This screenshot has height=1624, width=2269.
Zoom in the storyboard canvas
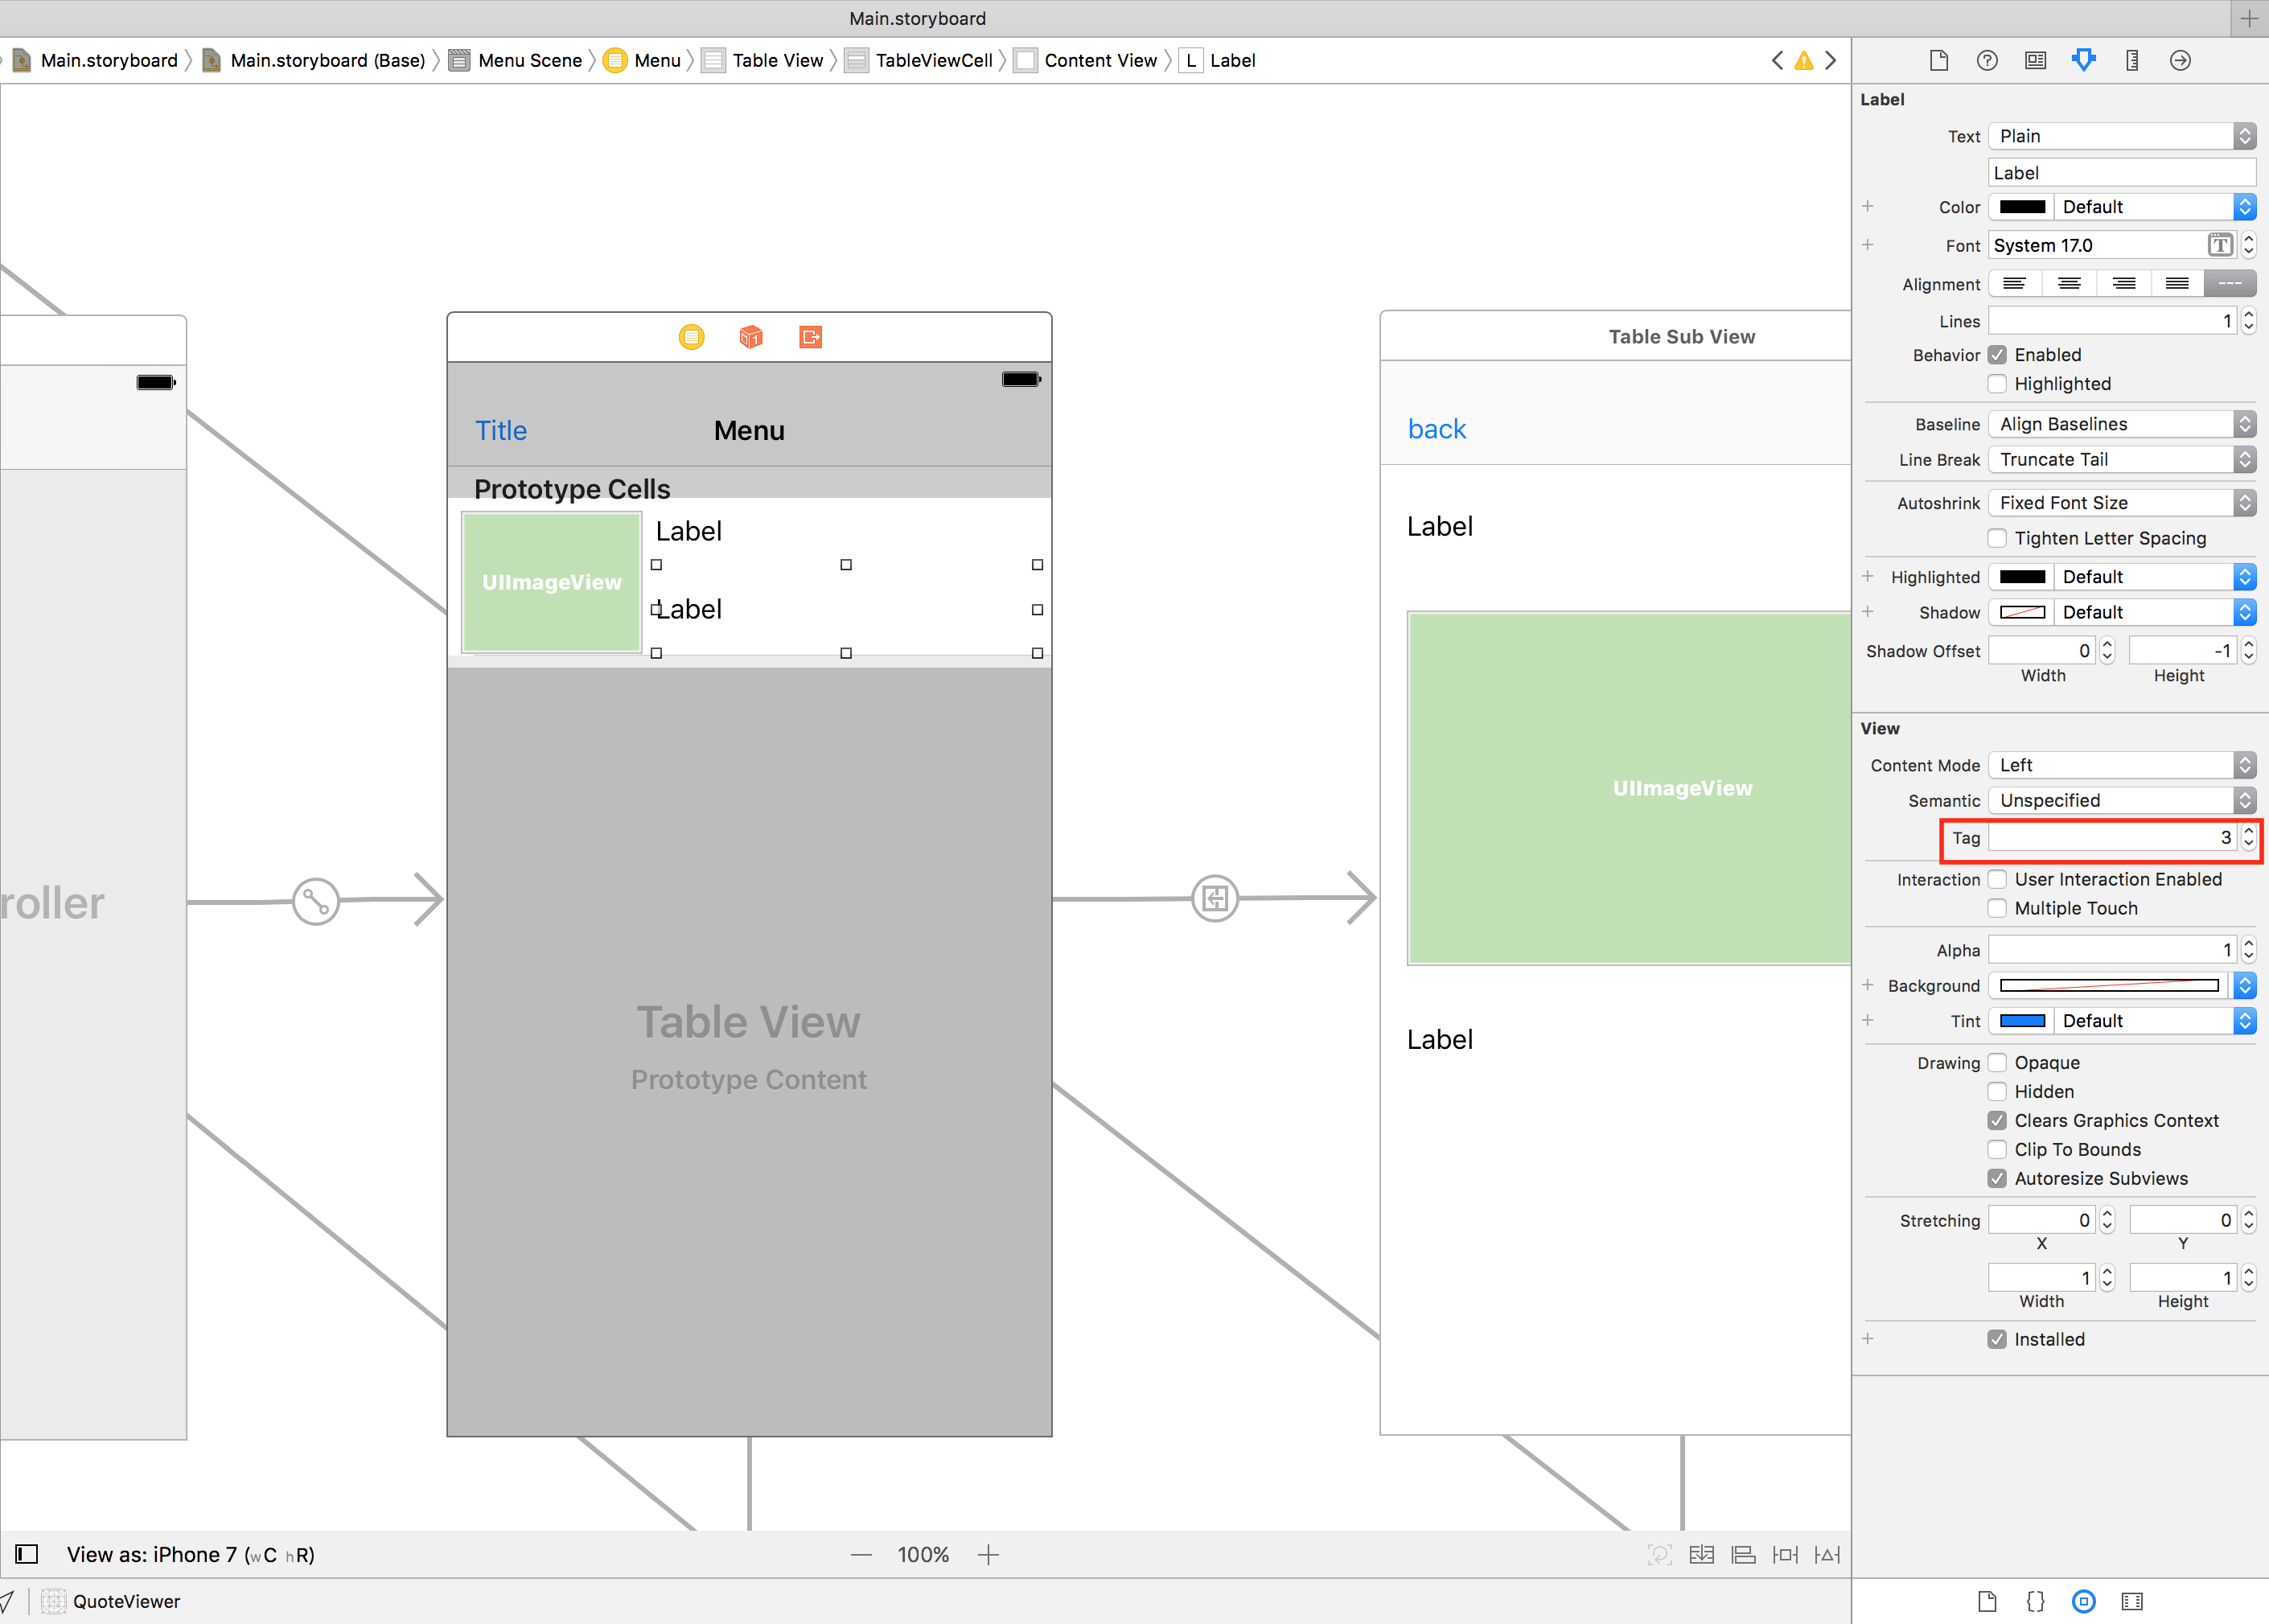pyautogui.click(x=988, y=1555)
